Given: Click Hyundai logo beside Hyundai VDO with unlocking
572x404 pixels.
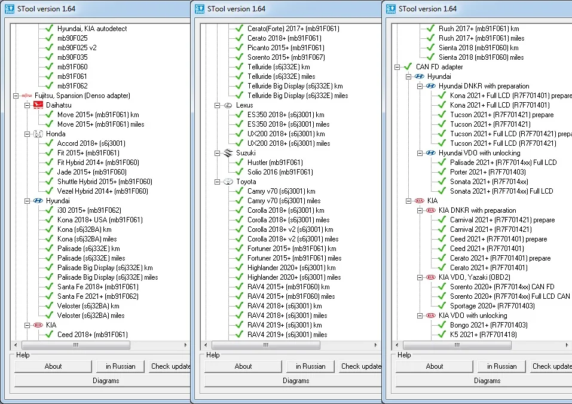Looking at the screenshot, I should (x=431, y=153).
